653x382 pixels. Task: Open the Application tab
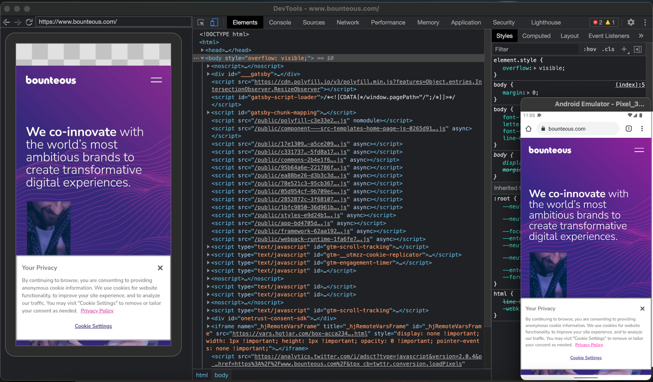coord(466,22)
